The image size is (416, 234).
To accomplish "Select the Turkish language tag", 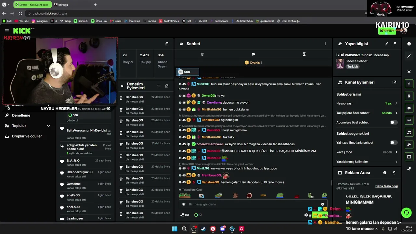I will point(352,67).
